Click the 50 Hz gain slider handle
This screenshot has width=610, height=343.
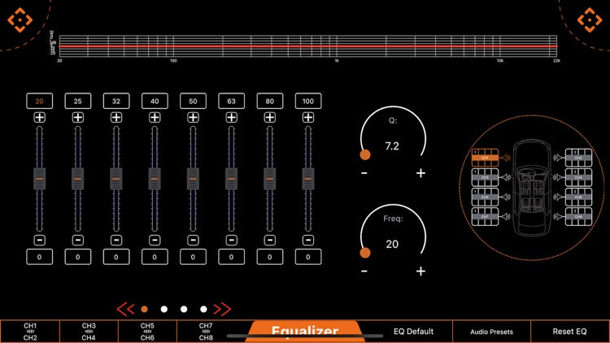(x=193, y=179)
